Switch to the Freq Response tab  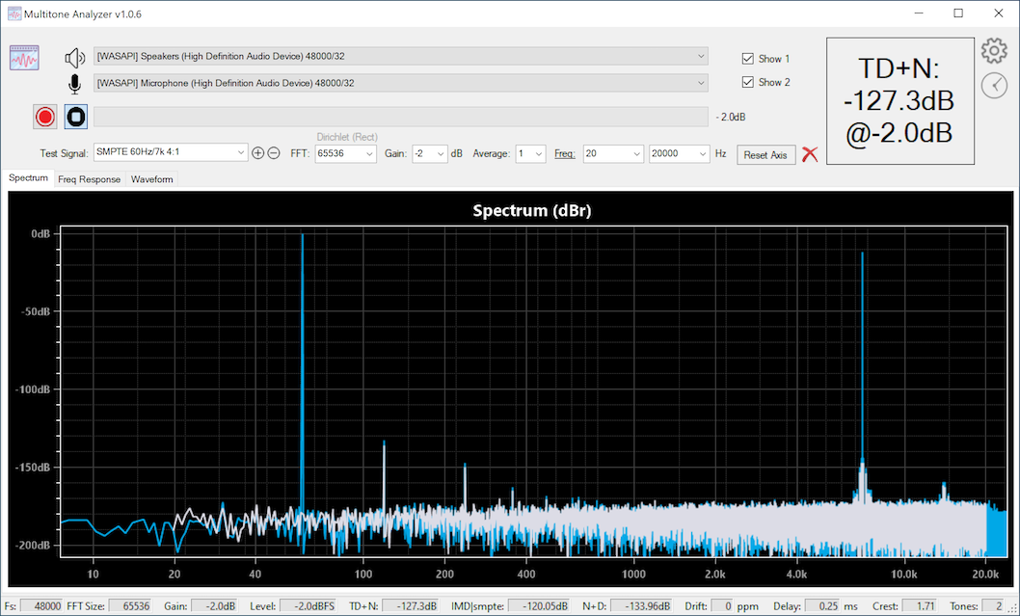point(89,179)
